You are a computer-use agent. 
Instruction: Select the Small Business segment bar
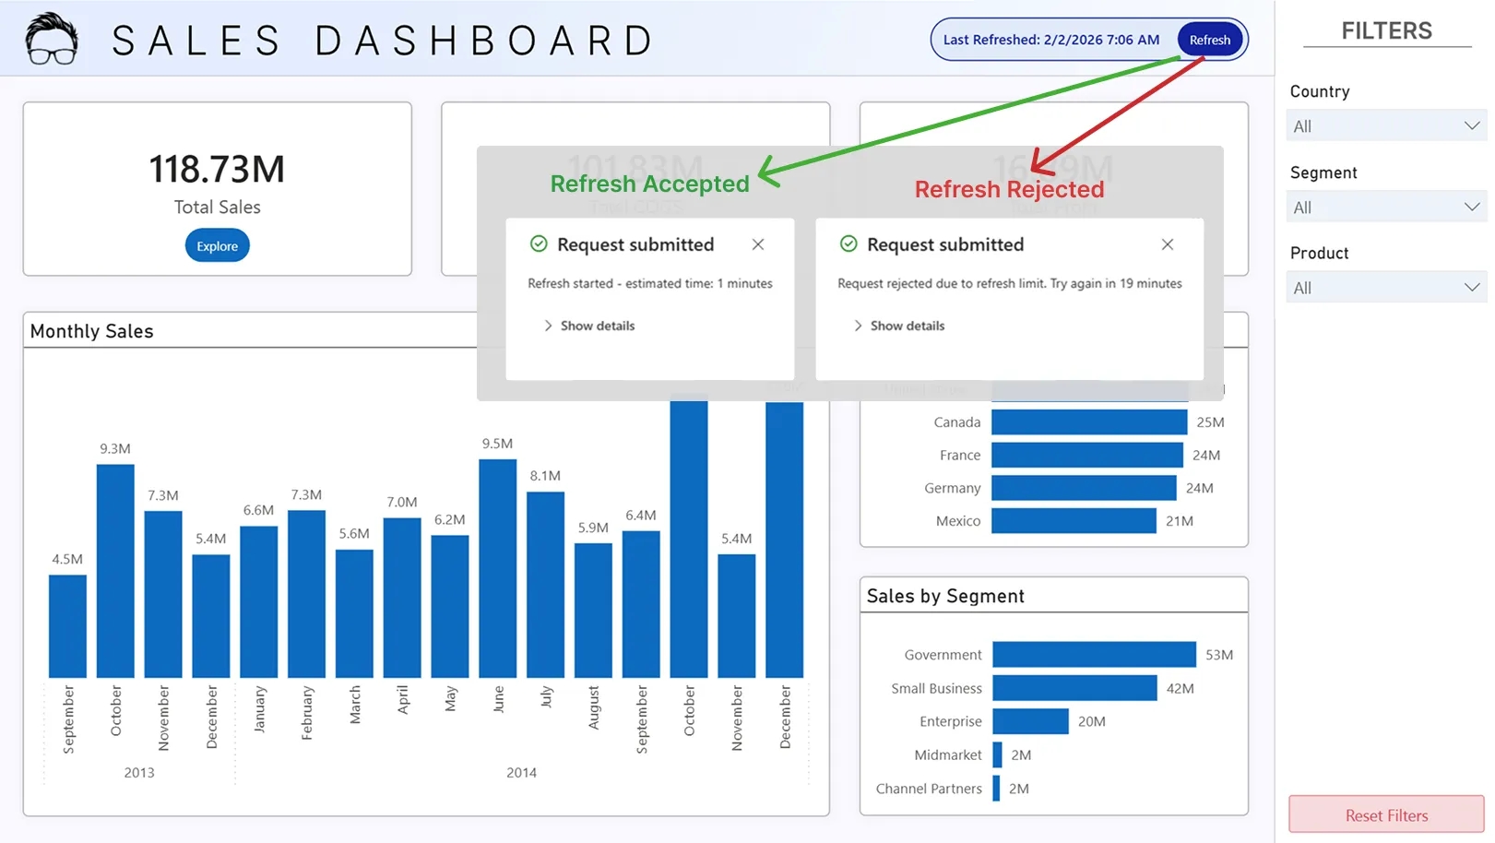1074,688
